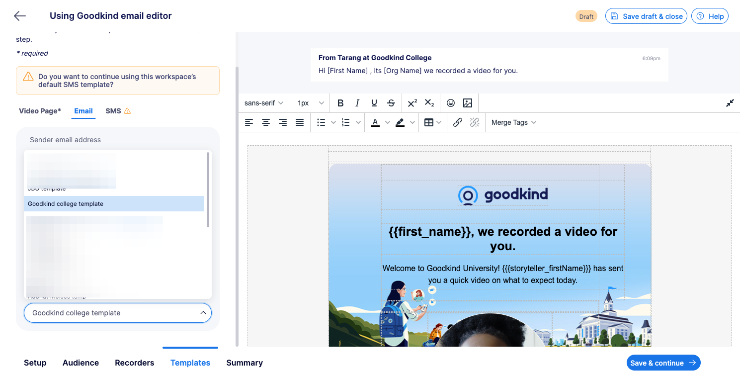Open the emoji picker

(x=451, y=103)
